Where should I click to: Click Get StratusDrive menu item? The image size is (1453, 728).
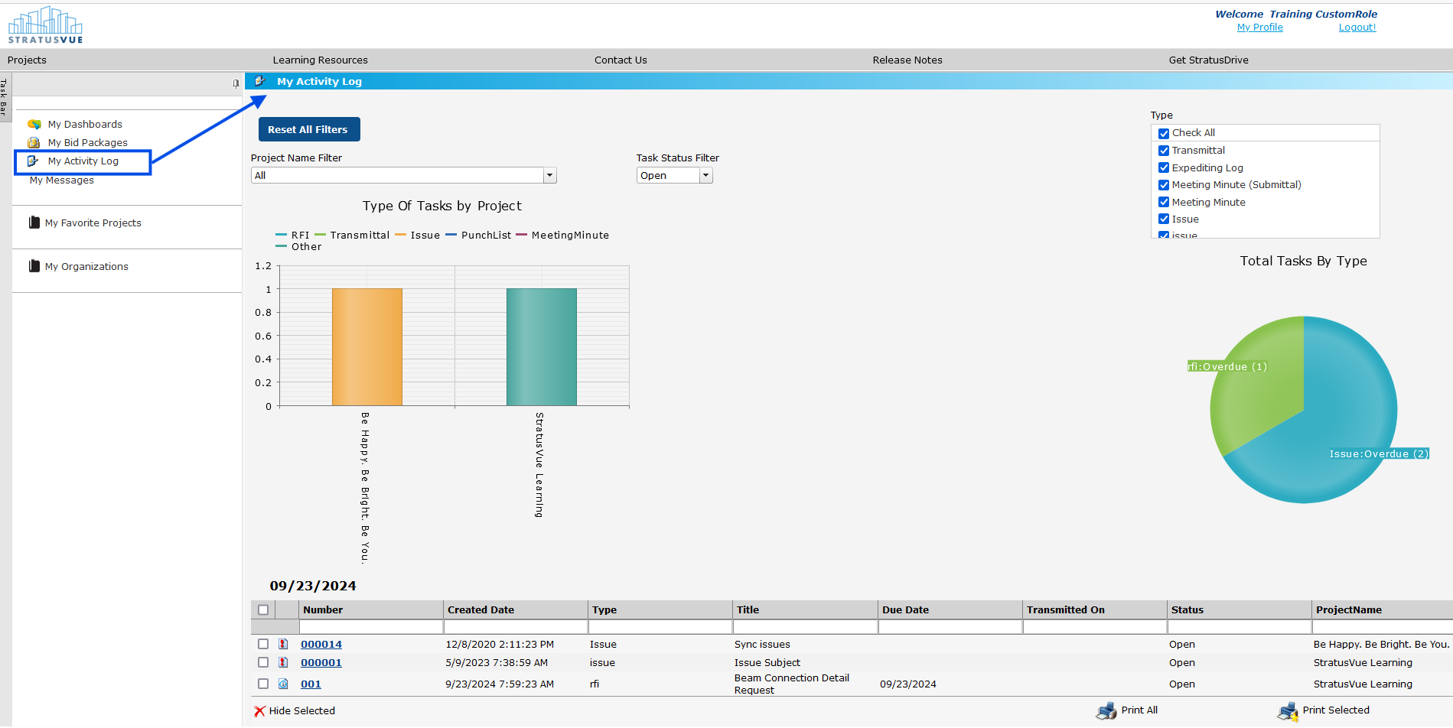pyautogui.click(x=1209, y=60)
